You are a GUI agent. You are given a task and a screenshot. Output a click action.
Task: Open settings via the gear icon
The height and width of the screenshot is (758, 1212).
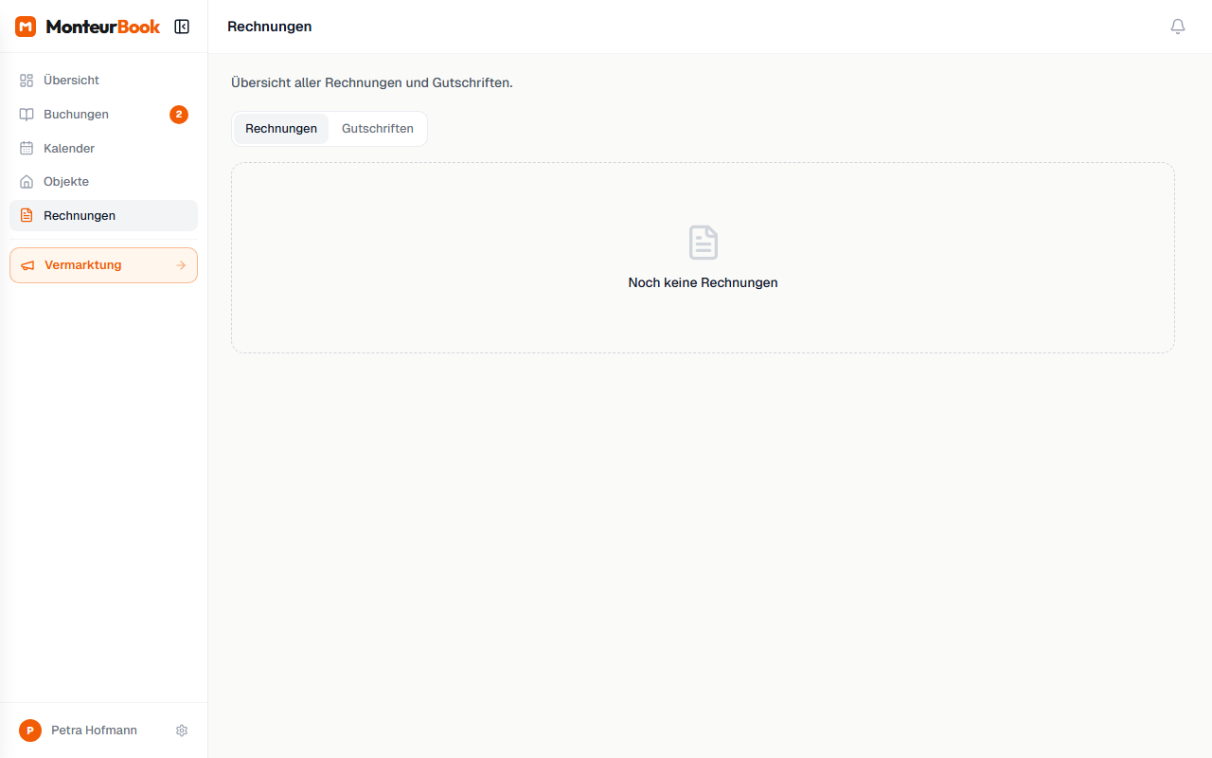coord(182,731)
